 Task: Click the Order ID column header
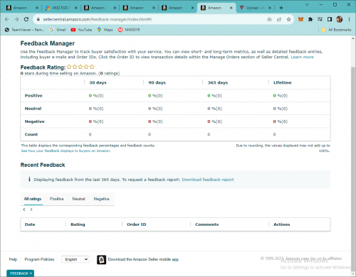click(137, 224)
